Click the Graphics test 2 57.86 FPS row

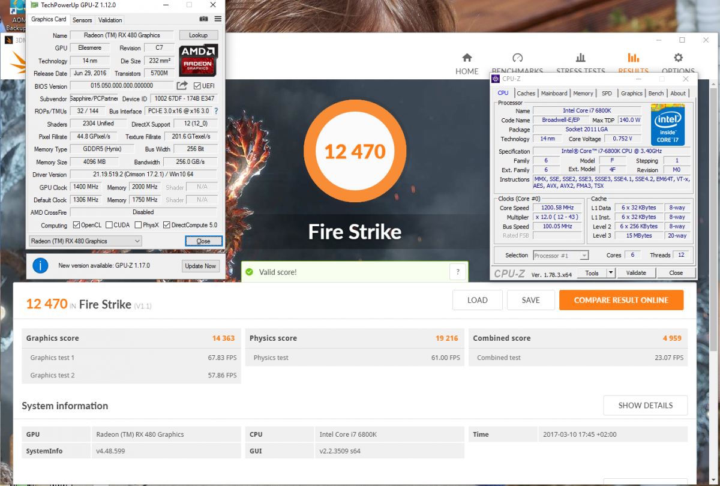point(131,375)
